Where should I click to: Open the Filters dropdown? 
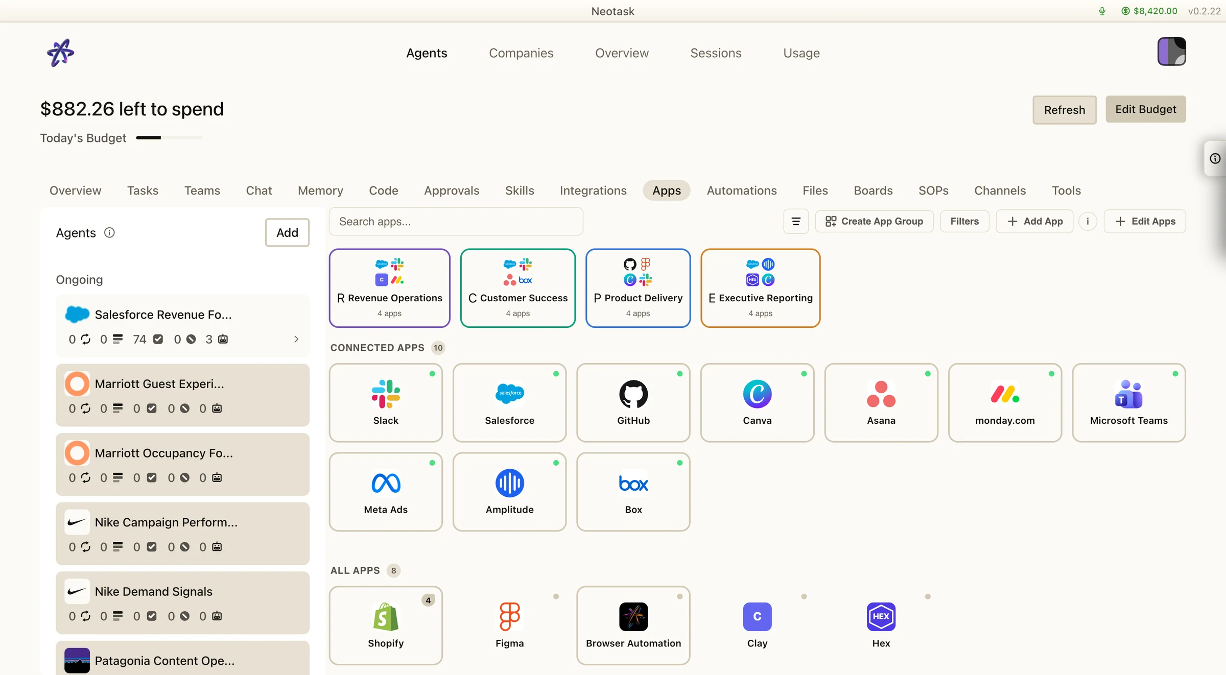[x=964, y=222]
